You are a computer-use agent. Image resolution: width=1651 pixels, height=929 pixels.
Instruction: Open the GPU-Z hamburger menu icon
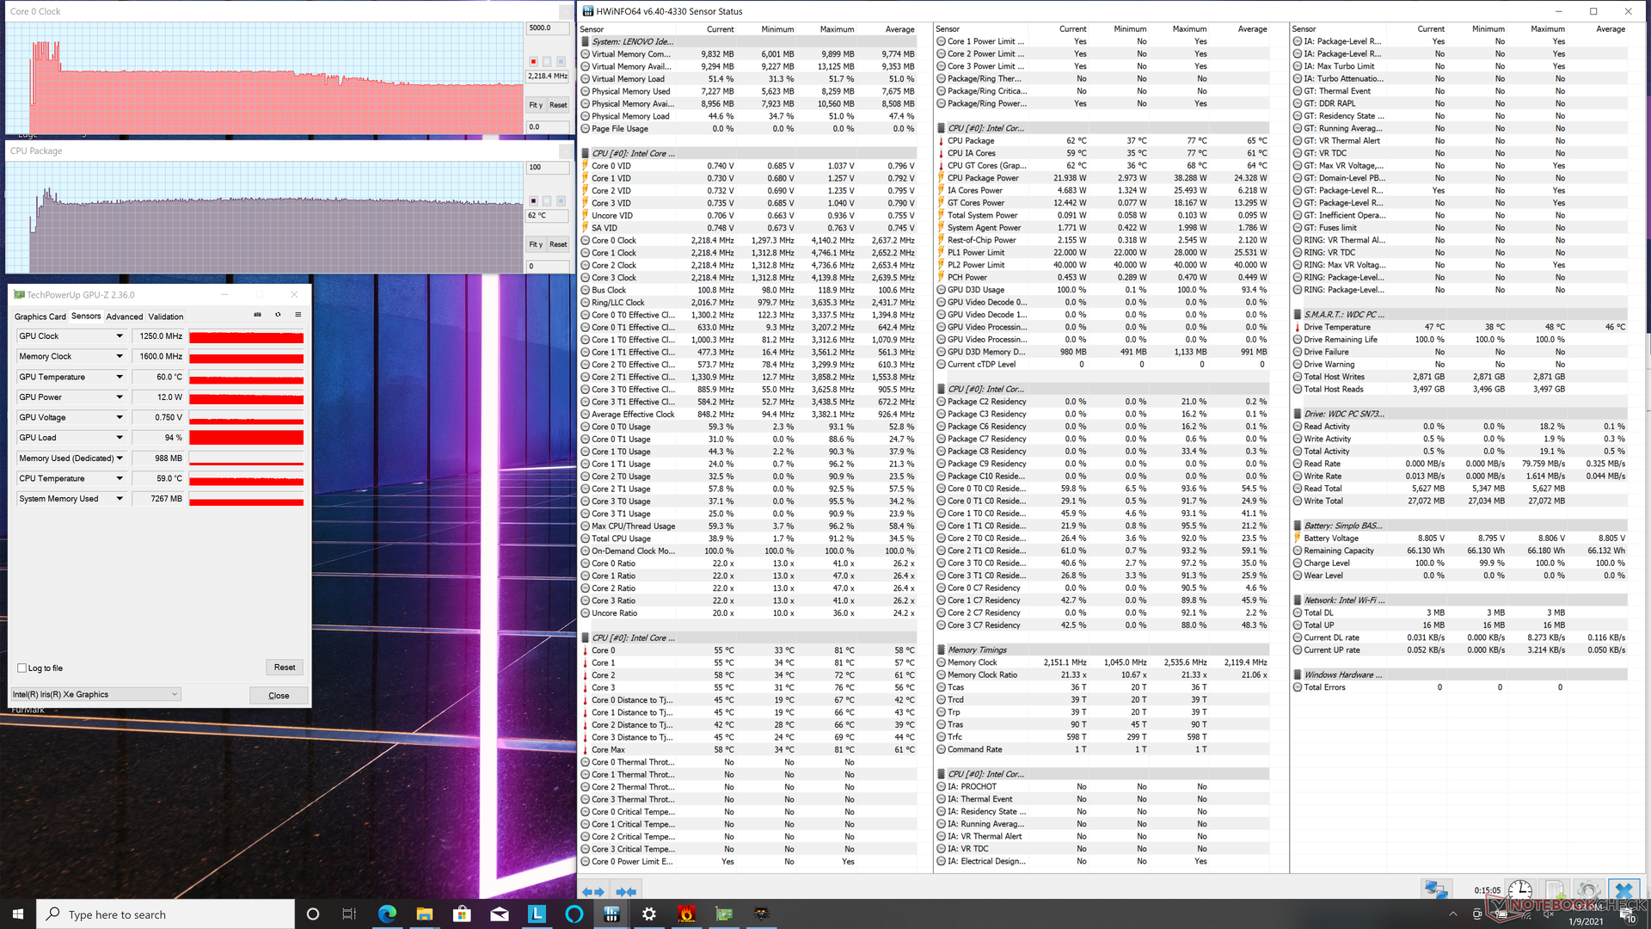(x=298, y=315)
